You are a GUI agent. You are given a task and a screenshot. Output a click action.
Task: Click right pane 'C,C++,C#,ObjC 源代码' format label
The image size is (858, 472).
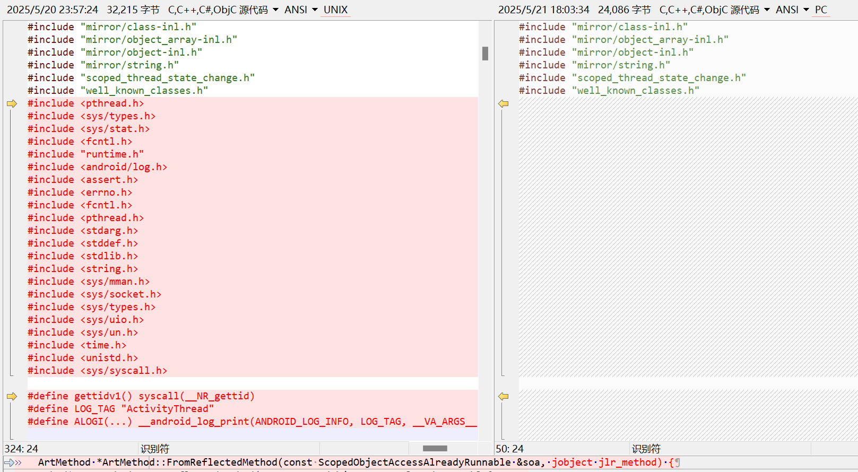[709, 10]
